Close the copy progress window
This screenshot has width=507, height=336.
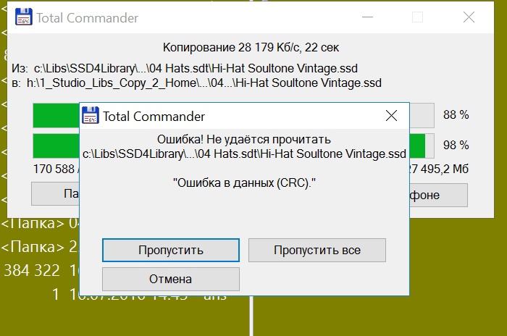click(469, 17)
